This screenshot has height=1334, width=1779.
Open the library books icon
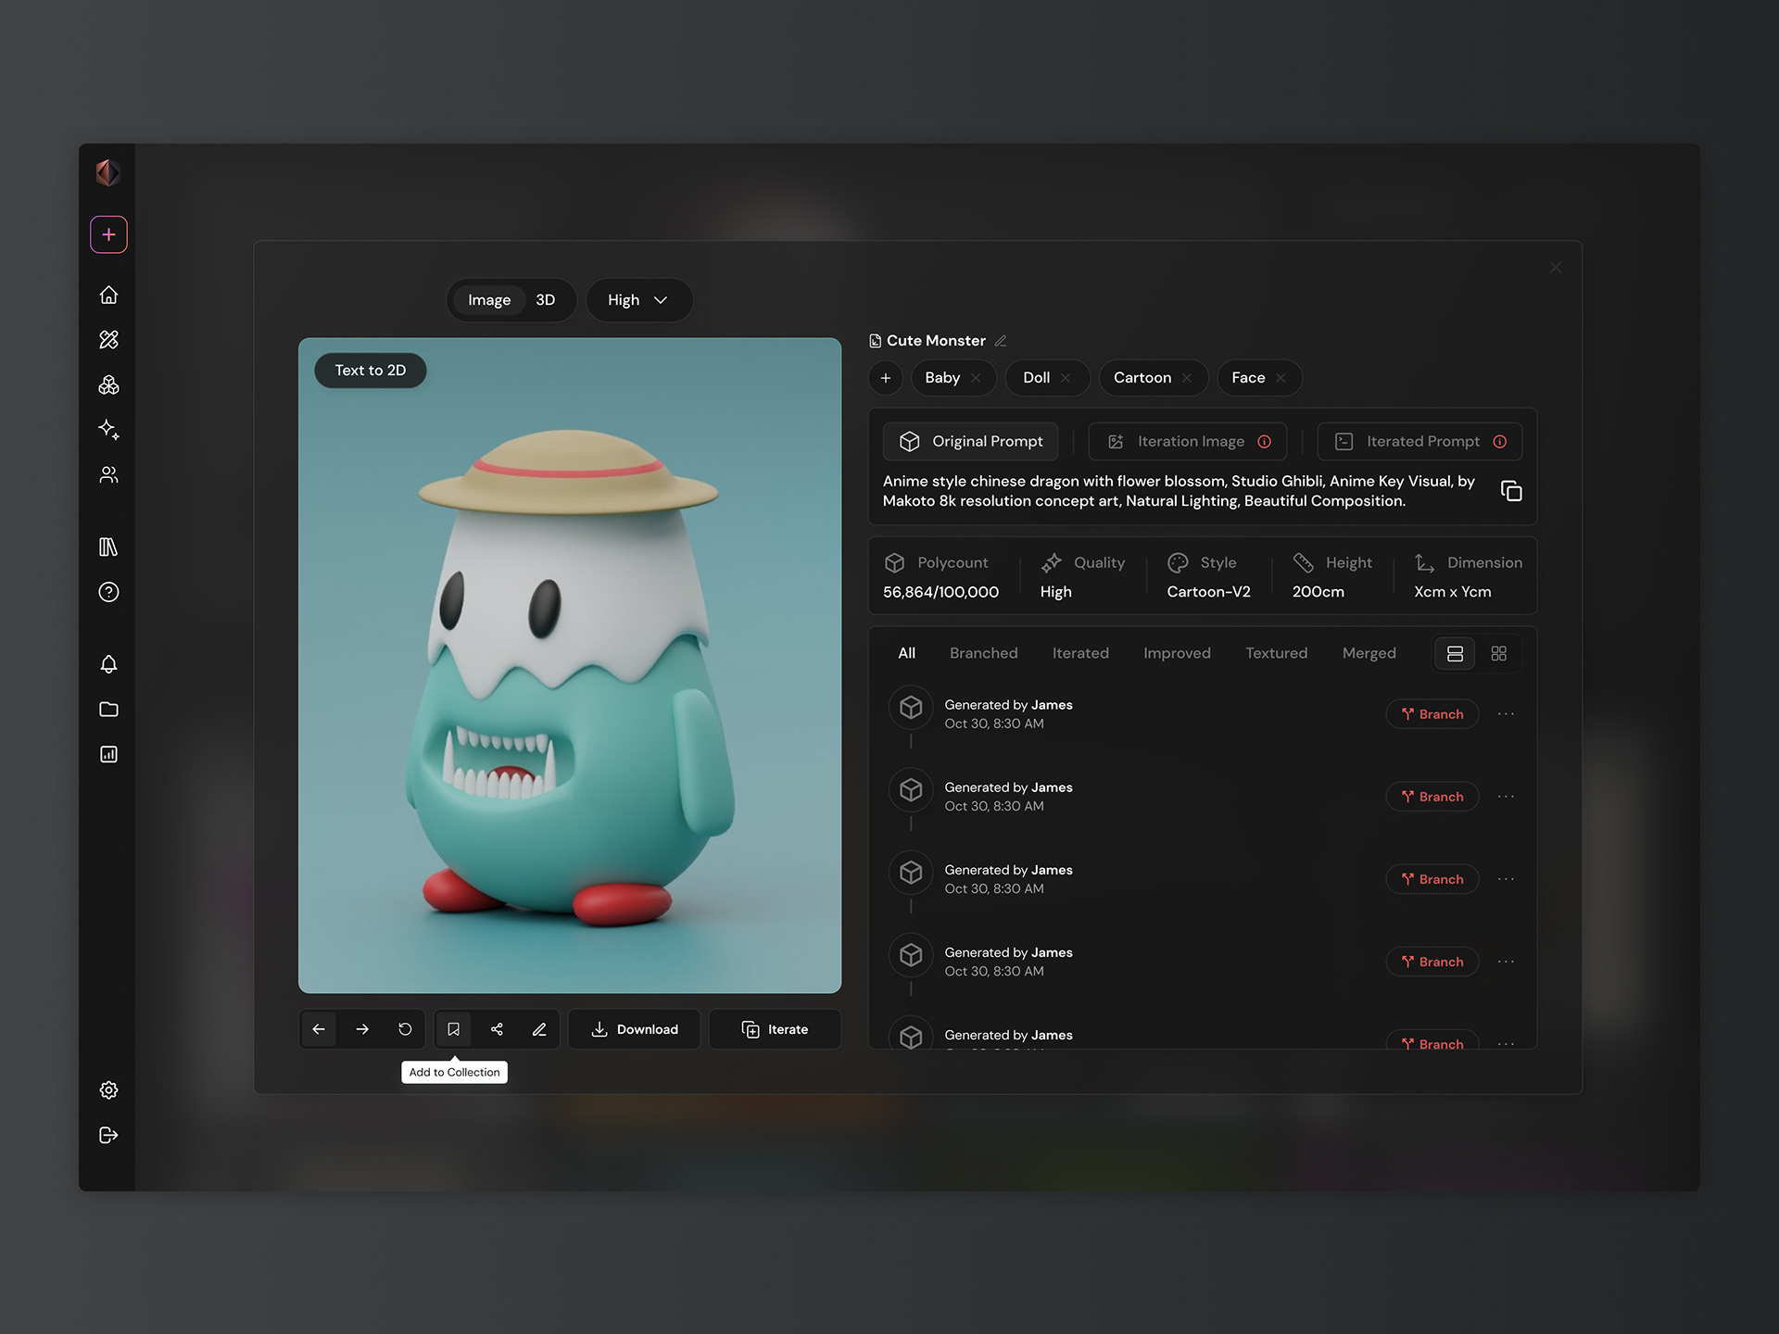tap(108, 547)
